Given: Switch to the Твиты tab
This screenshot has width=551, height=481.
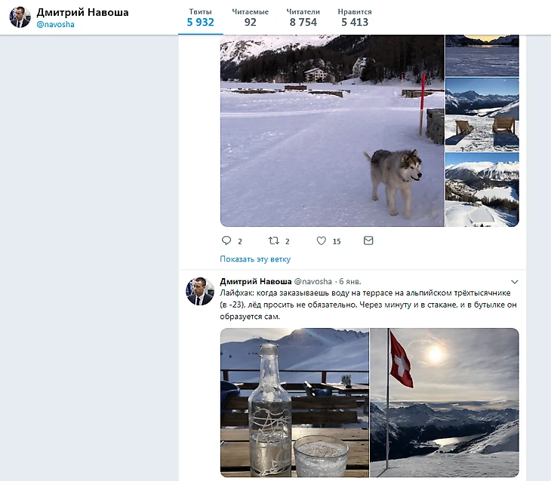Looking at the screenshot, I should [201, 17].
